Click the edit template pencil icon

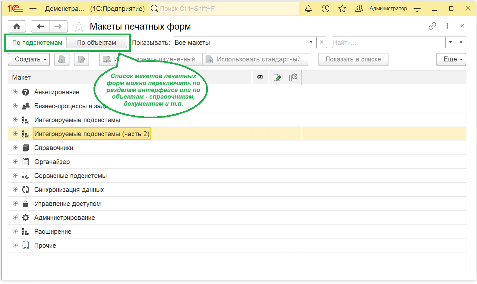click(x=81, y=59)
